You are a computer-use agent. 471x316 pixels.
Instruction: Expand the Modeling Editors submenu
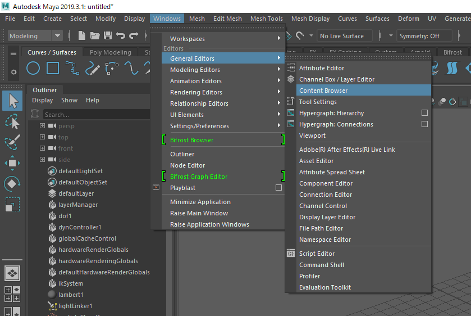point(223,70)
